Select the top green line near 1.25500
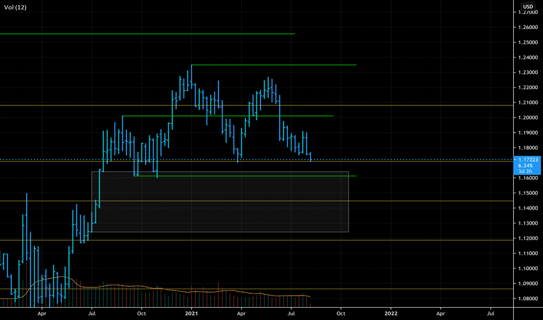543x320 pixels. coord(147,34)
